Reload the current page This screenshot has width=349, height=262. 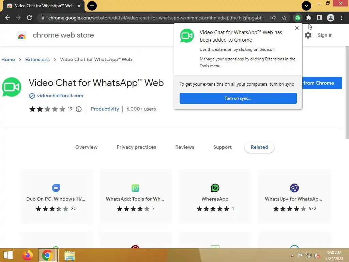click(x=29, y=18)
